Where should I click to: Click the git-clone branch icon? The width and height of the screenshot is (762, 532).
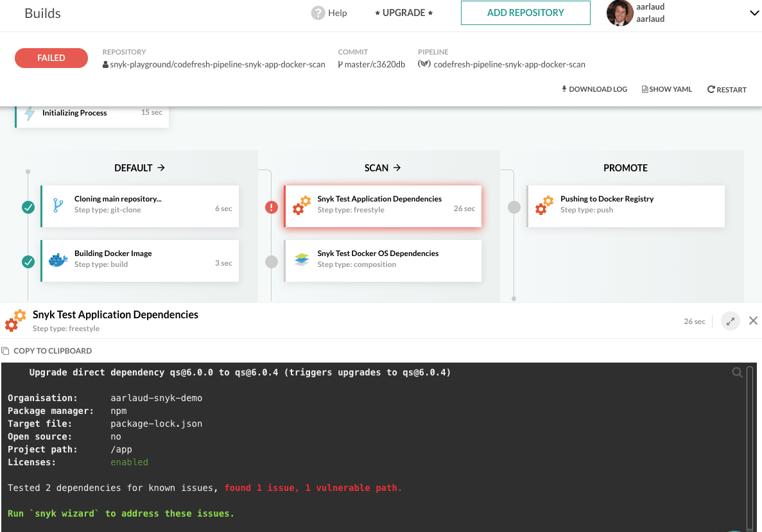[x=58, y=205]
